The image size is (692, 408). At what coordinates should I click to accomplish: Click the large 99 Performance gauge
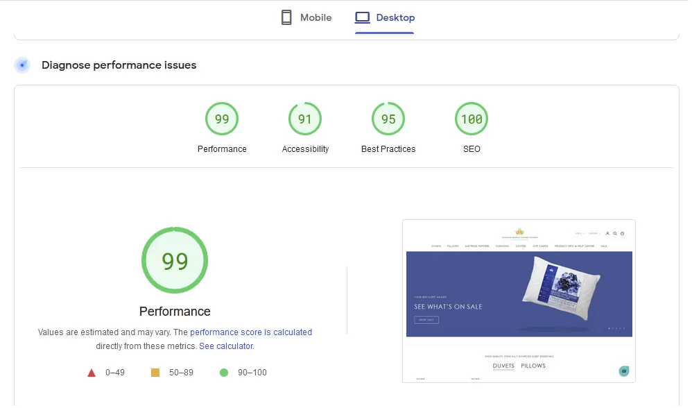point(175,261)
